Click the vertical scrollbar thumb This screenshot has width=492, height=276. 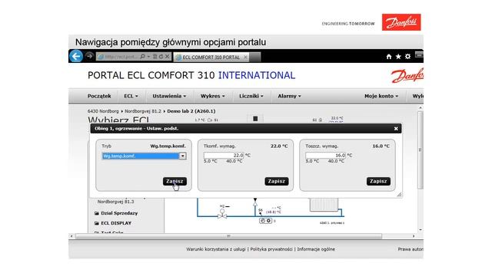point(421,150)
